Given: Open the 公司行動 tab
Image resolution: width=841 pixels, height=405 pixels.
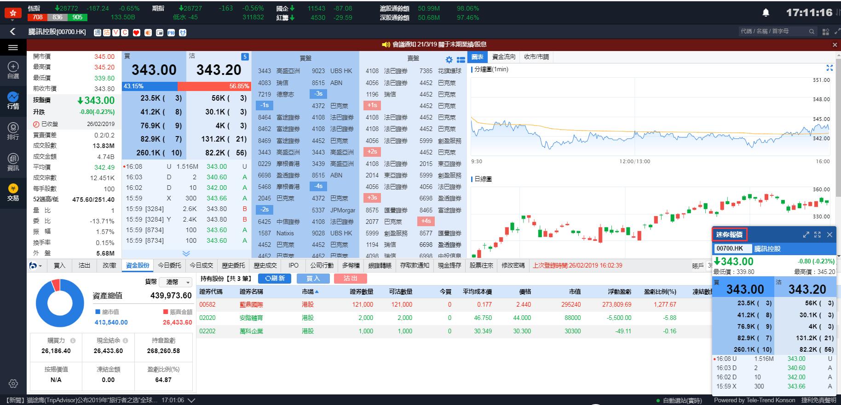Looking at the screenshot, I should pos(322,265).
